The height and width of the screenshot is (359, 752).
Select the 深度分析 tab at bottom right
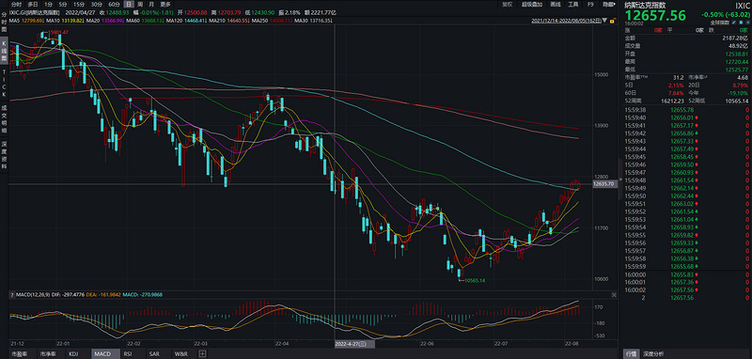tap(653, 354)
